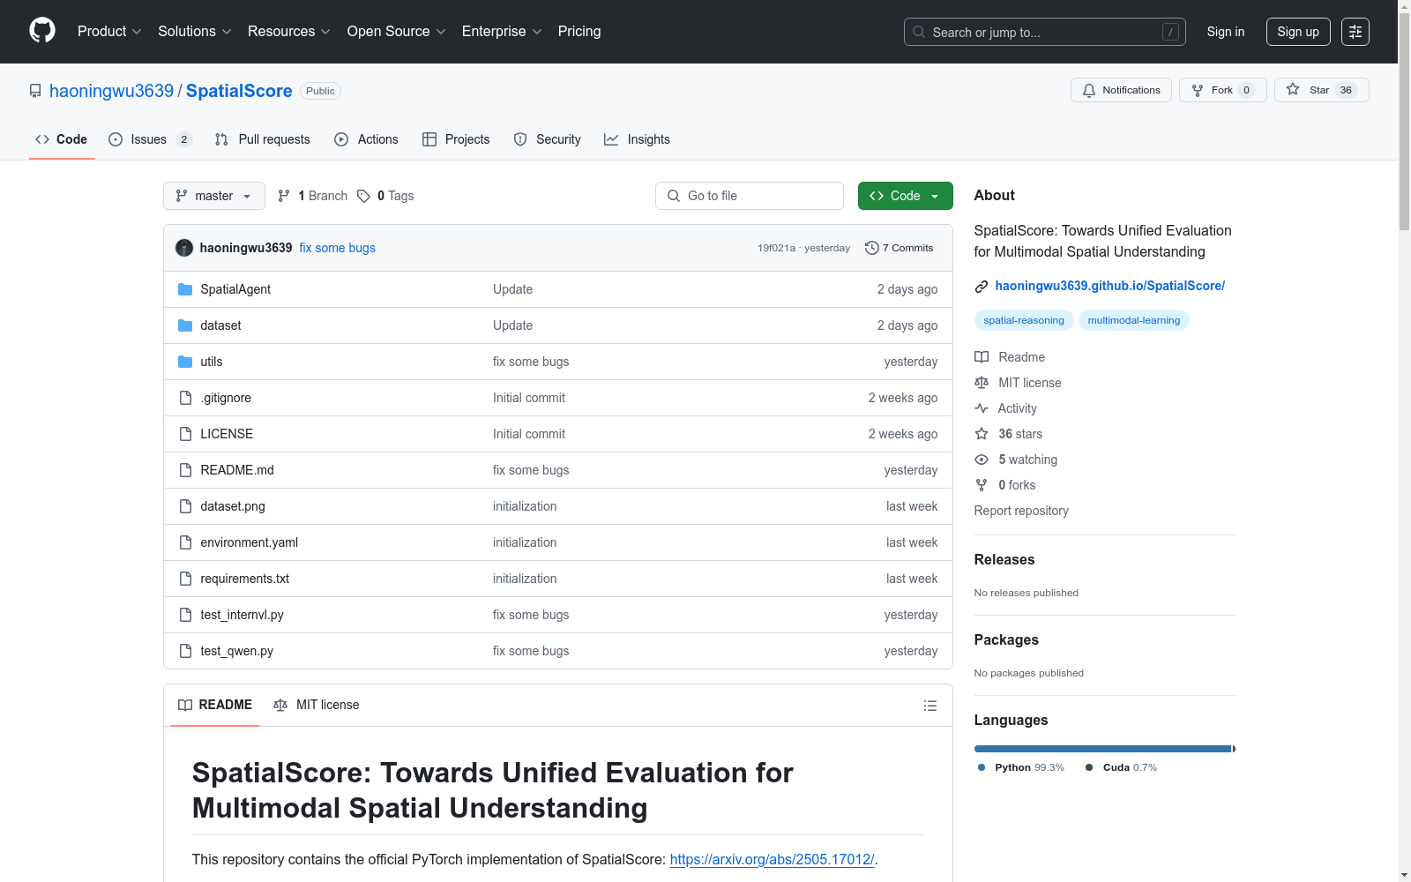Click the Star icon for this repository
The width and height of the screenshot is (1411, 882).
tap(1293, 89)
